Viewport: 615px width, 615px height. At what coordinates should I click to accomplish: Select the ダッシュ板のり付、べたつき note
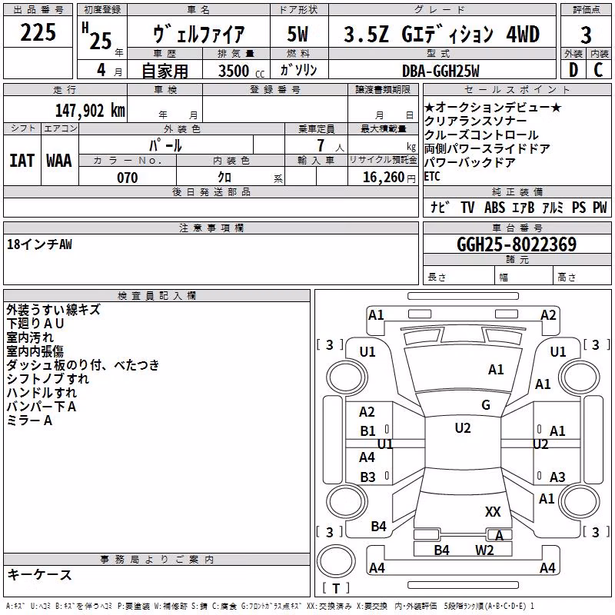(x=83, y=364)
